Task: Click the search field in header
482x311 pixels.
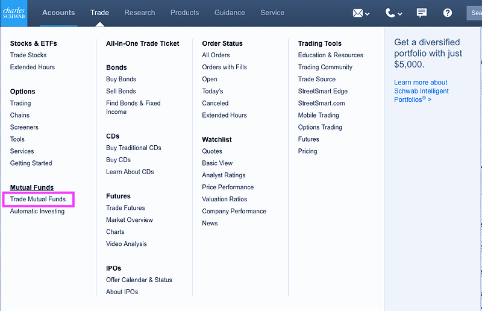Action: pos(474,13)
